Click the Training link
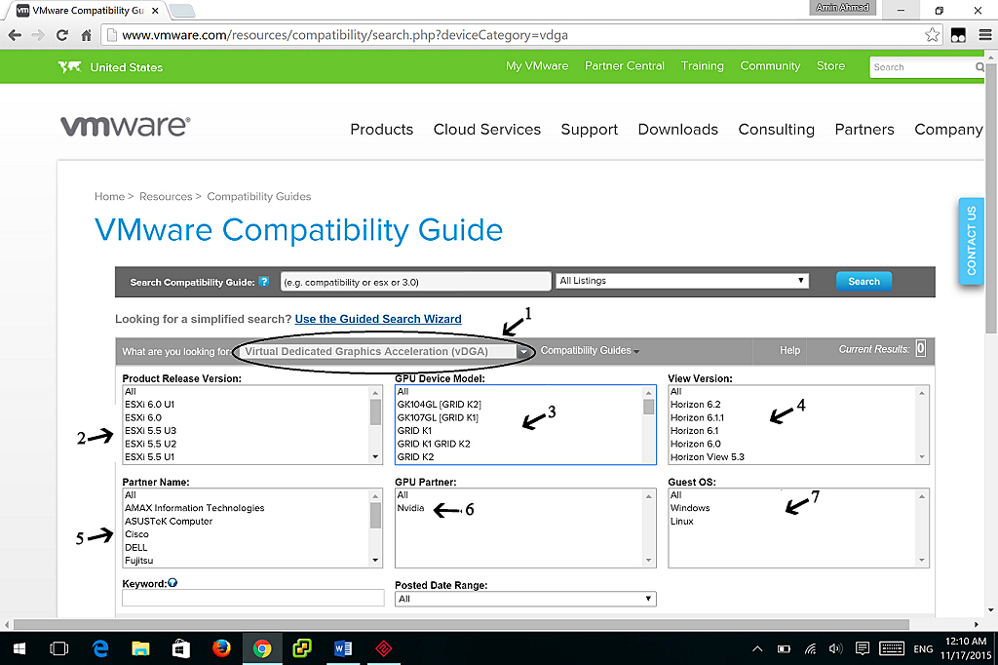998x665 pixels. [702, 65]
